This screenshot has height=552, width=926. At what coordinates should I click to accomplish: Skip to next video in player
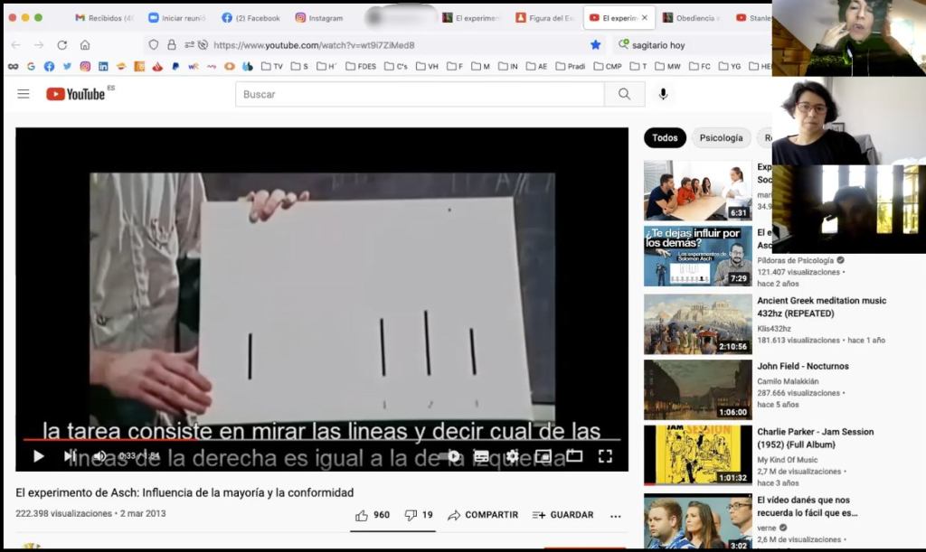[70, 456]
